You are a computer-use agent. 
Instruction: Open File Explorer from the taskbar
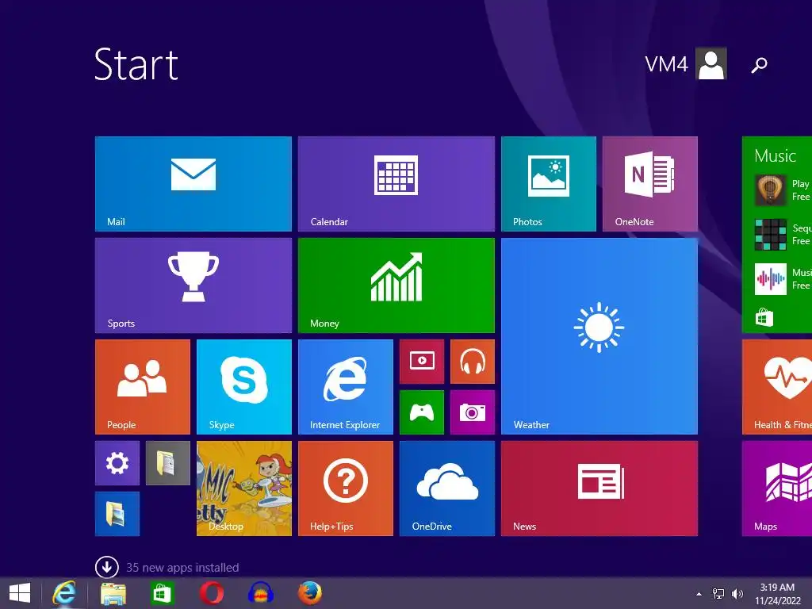[113, 593]
